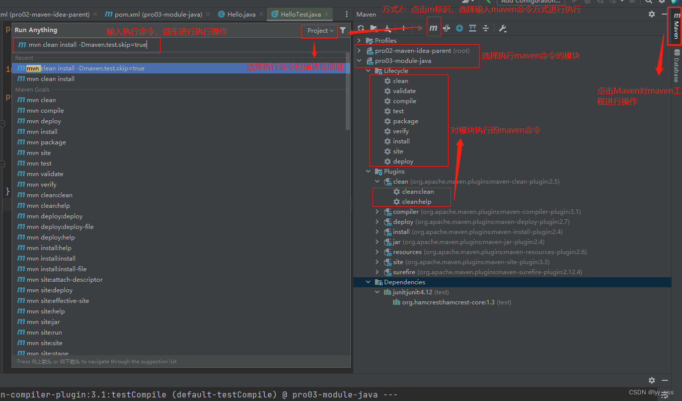Viewport: 682px width, 401px height.
Task: Open the Project dropdown in Run Anything
Action: (x=321, y=31)
